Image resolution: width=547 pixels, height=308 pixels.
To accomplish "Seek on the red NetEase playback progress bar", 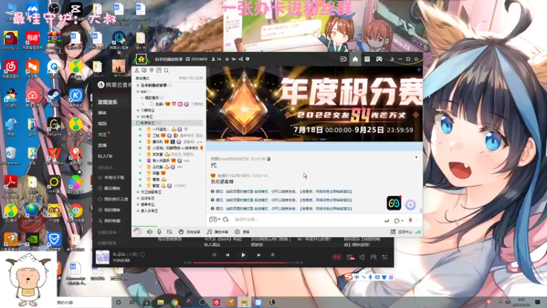I will tap(243, 263).
